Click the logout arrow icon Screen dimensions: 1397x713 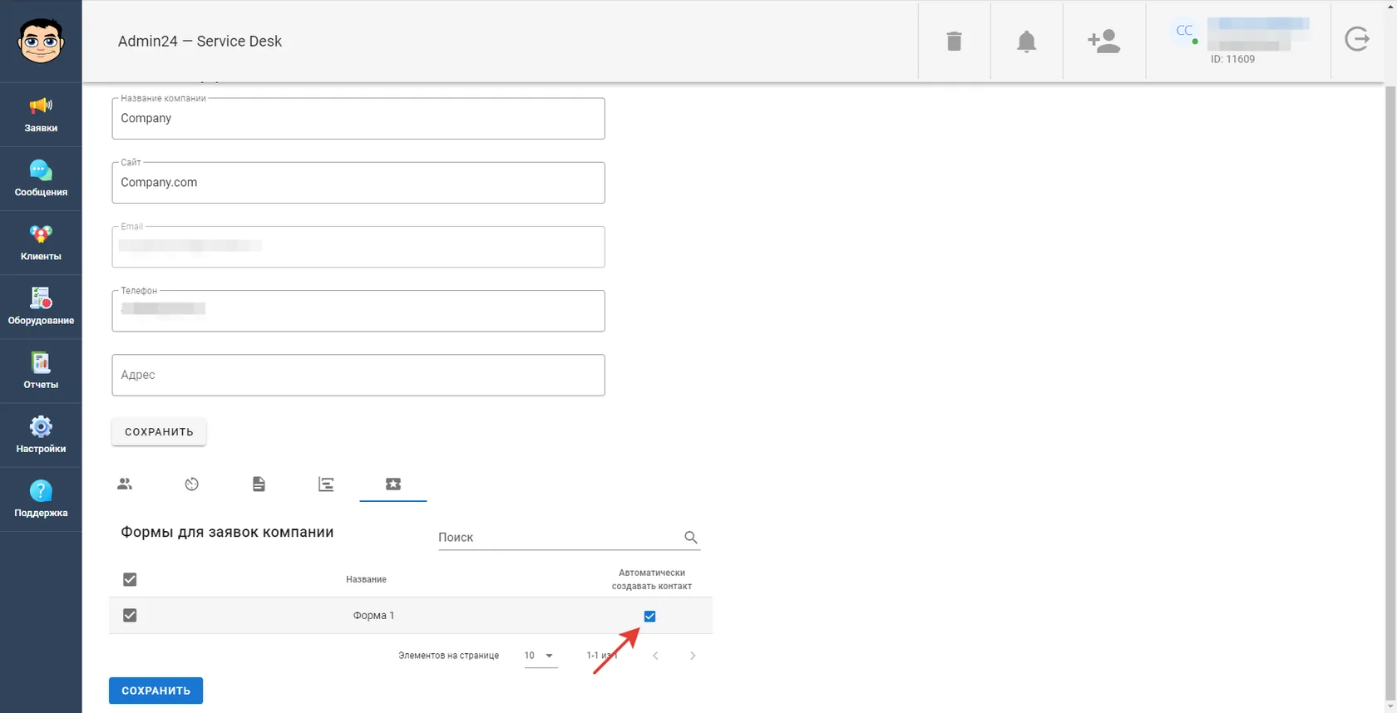(1357, 39)
